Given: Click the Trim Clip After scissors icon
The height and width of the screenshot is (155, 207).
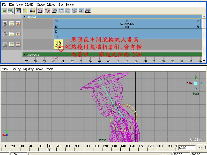Looking at the screenshot, I should coord(81,11).
